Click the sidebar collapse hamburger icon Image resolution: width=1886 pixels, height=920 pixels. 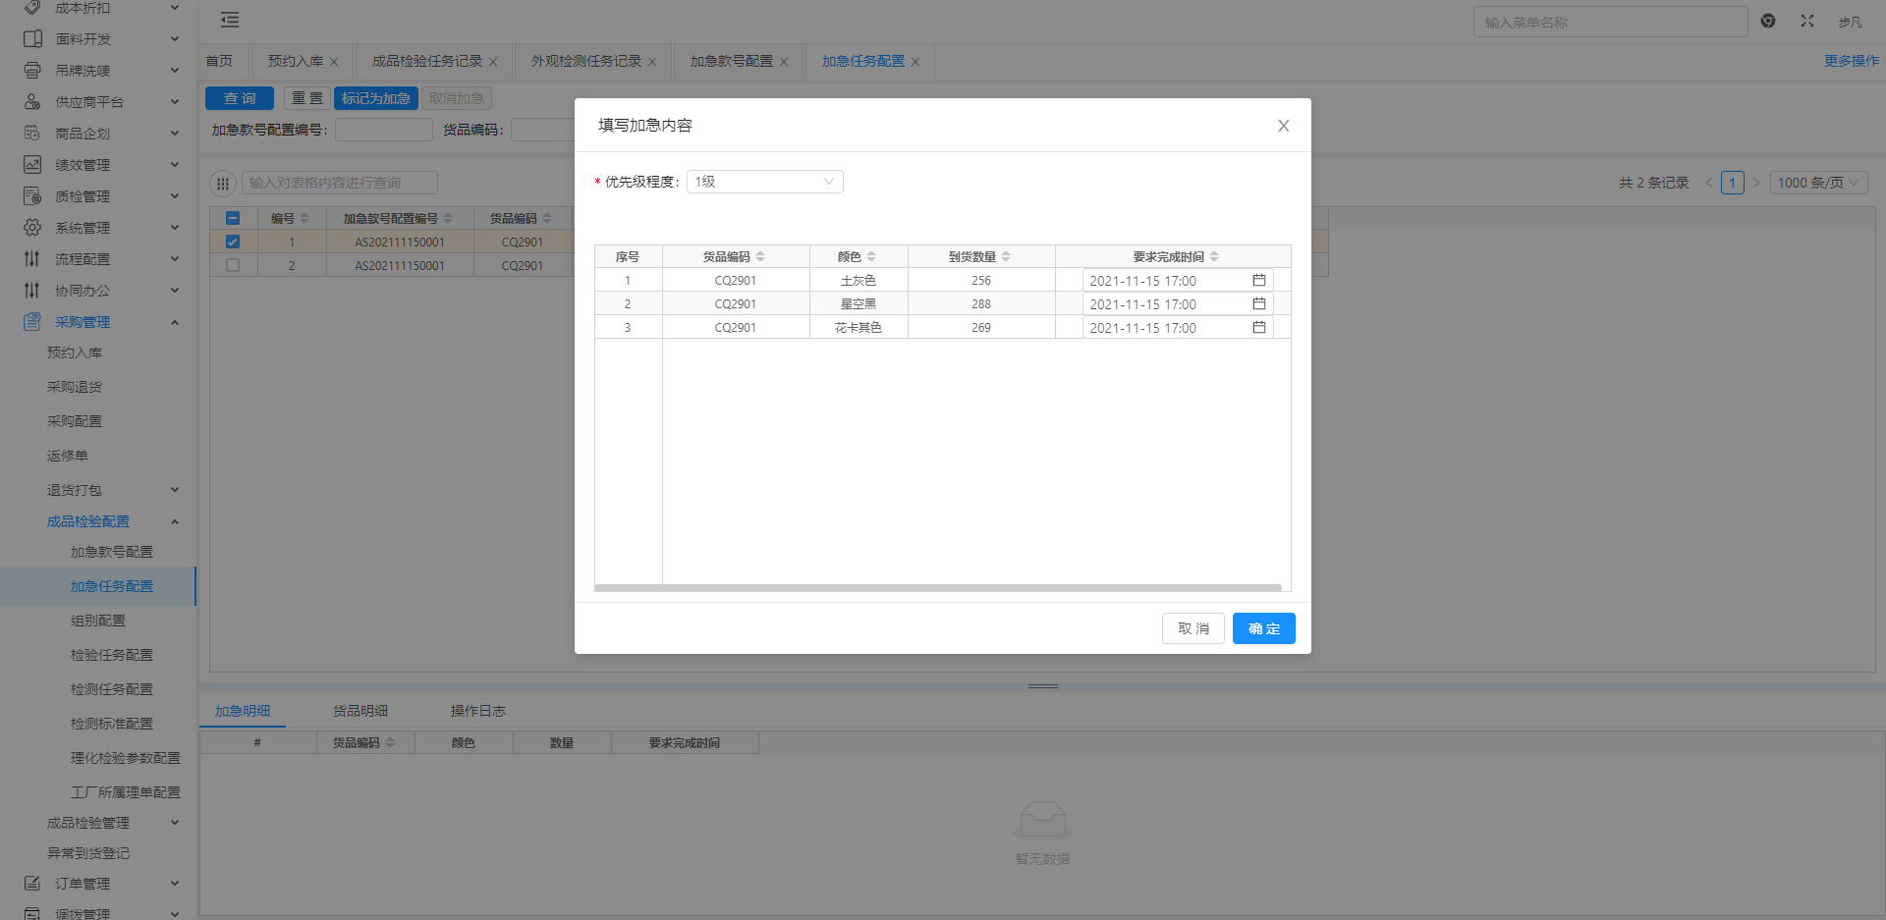pyautogui.click(x=230, y=20)
